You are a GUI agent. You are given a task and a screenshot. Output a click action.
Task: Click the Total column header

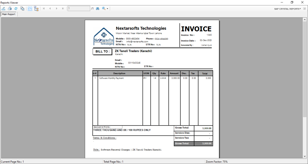[x=205, y=74]
